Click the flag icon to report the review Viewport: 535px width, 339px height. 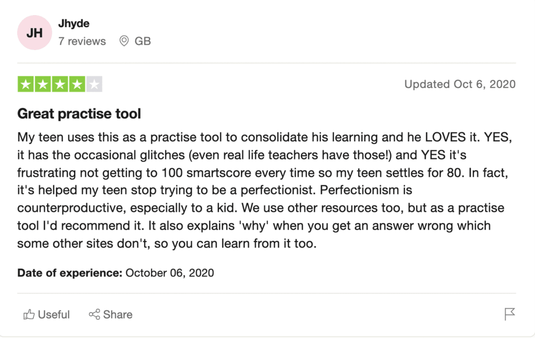pyautogui.click(x=509, y=313)
